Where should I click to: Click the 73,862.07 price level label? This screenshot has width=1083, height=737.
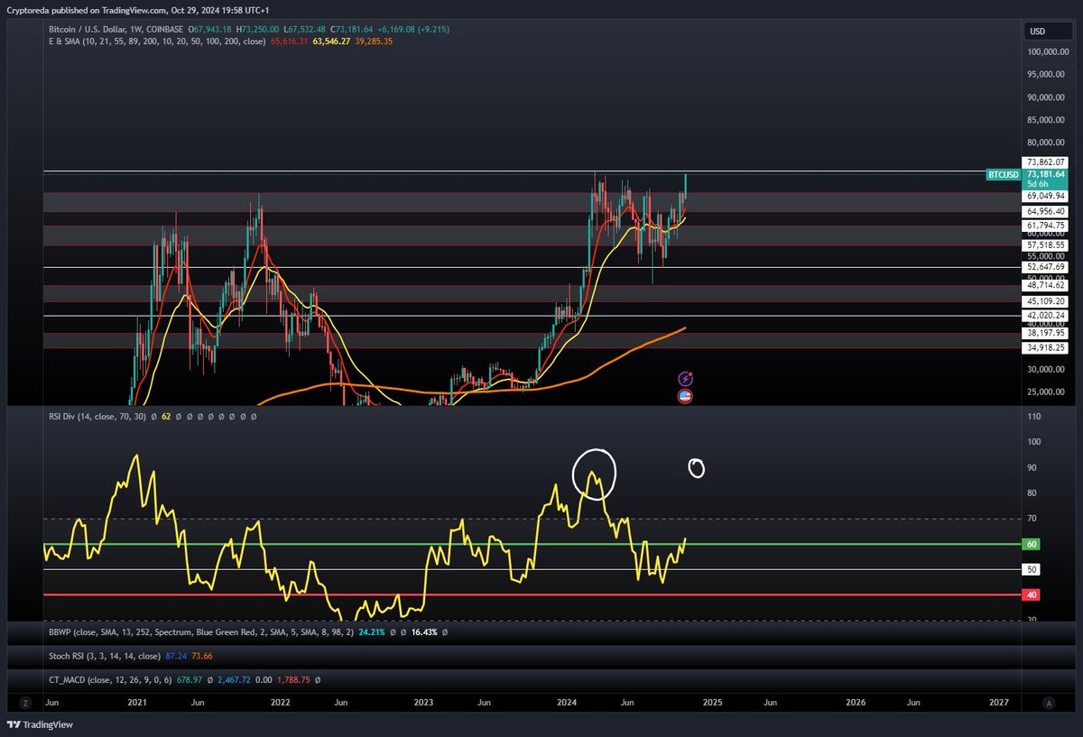click(x=1046, y=162)
